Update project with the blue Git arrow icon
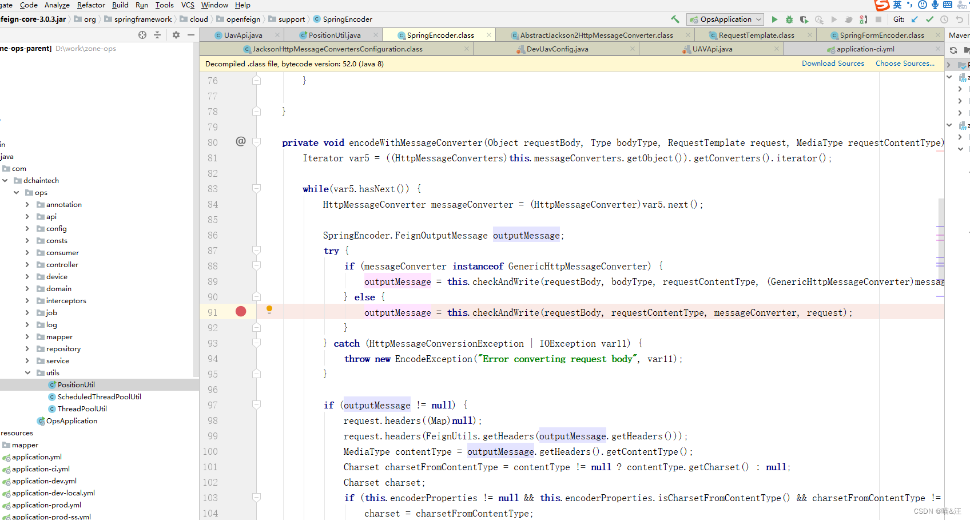 click(x=913, y=19)
